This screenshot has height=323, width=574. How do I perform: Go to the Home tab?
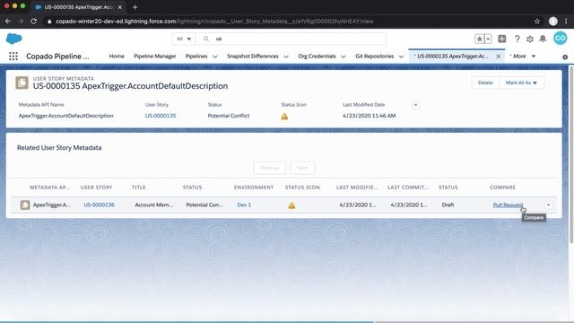coord(117,56)
